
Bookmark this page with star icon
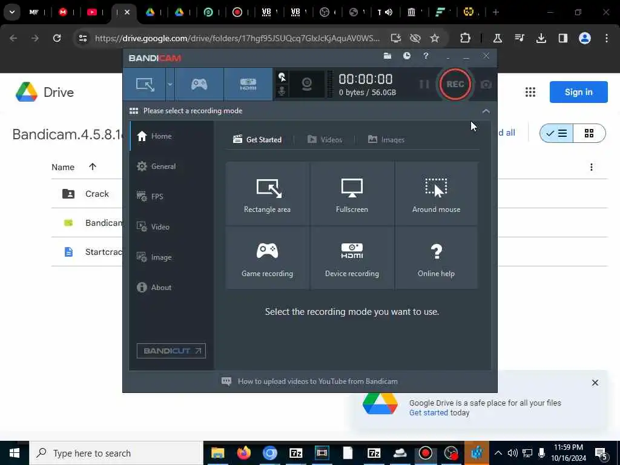click(x=435, y=38)
